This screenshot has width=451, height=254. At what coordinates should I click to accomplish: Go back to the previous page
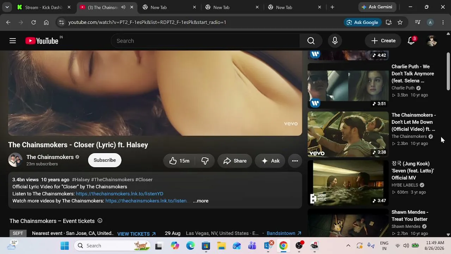(8, 22)
